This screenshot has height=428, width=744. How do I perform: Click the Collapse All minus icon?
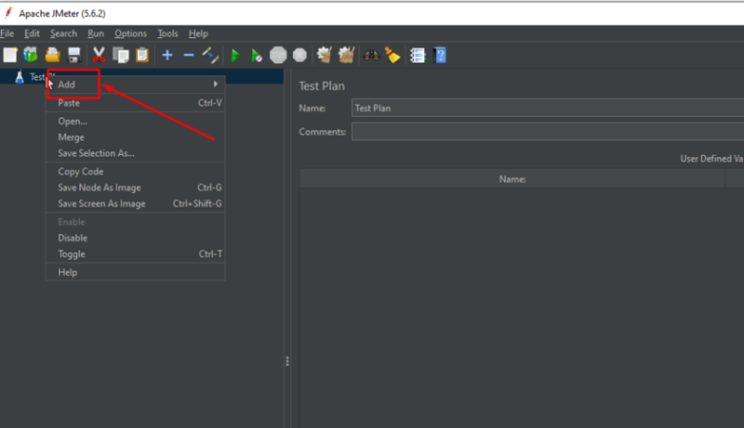[x=189, y=55]
